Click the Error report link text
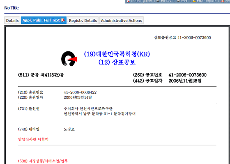230x164 pixels. click(206, 1)
